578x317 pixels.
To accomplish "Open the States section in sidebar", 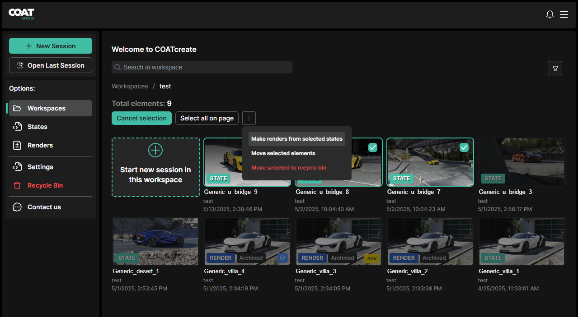I will tap(37, 127).
